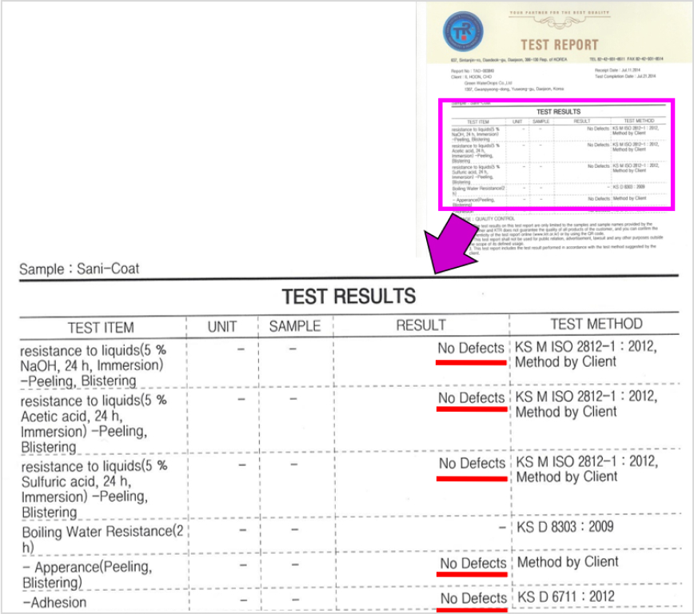Click the Acetic acid resistance test item
694x614 pixels.
click(94, 424)
